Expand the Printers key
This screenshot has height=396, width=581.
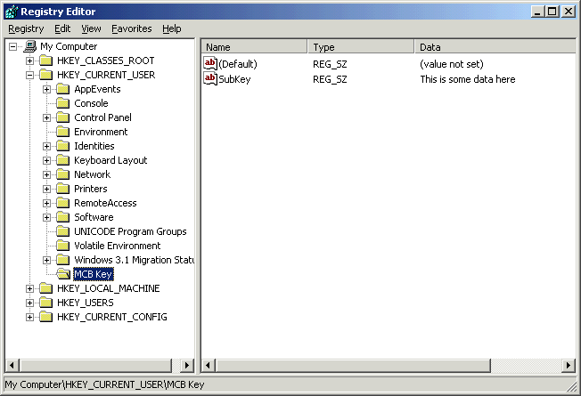click(46, 190)
